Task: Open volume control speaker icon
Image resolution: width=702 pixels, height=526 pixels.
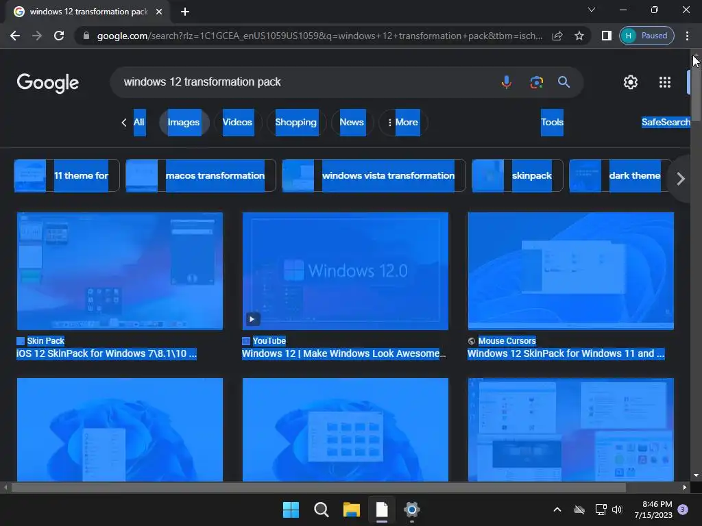Action: pos(618,510)
